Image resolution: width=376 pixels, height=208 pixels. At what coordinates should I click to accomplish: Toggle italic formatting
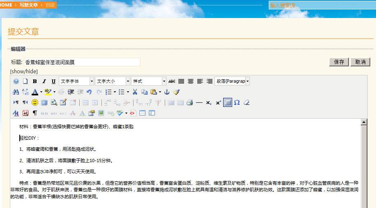44,81
